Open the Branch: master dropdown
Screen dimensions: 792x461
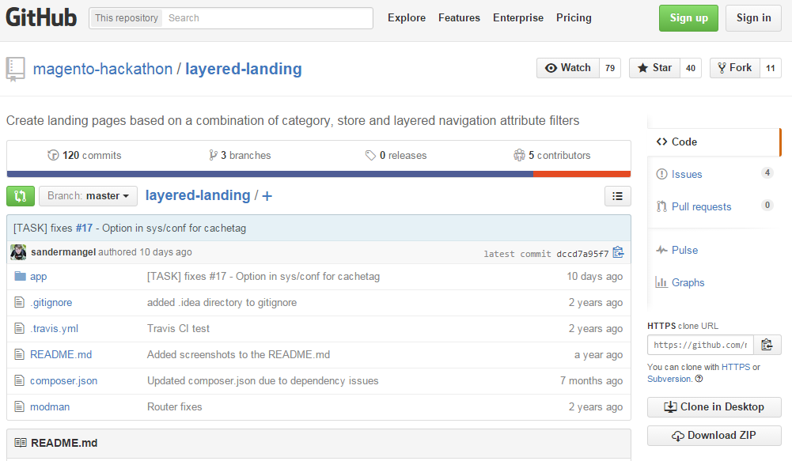tap(87, 196)
